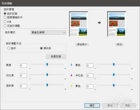Choose the ICM radio option
The width and height of the screenshot is (140, 110).
[x=5, y=22]
